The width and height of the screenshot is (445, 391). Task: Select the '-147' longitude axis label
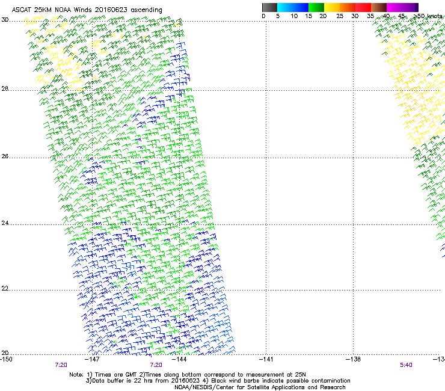pyautogui.click(x=92, y=359)
